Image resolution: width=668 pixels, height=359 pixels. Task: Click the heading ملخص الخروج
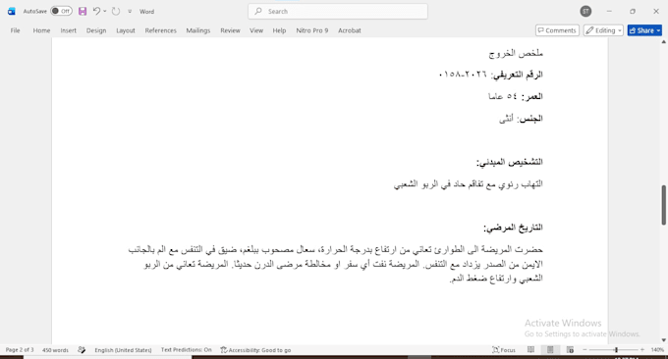pos(516,53)
